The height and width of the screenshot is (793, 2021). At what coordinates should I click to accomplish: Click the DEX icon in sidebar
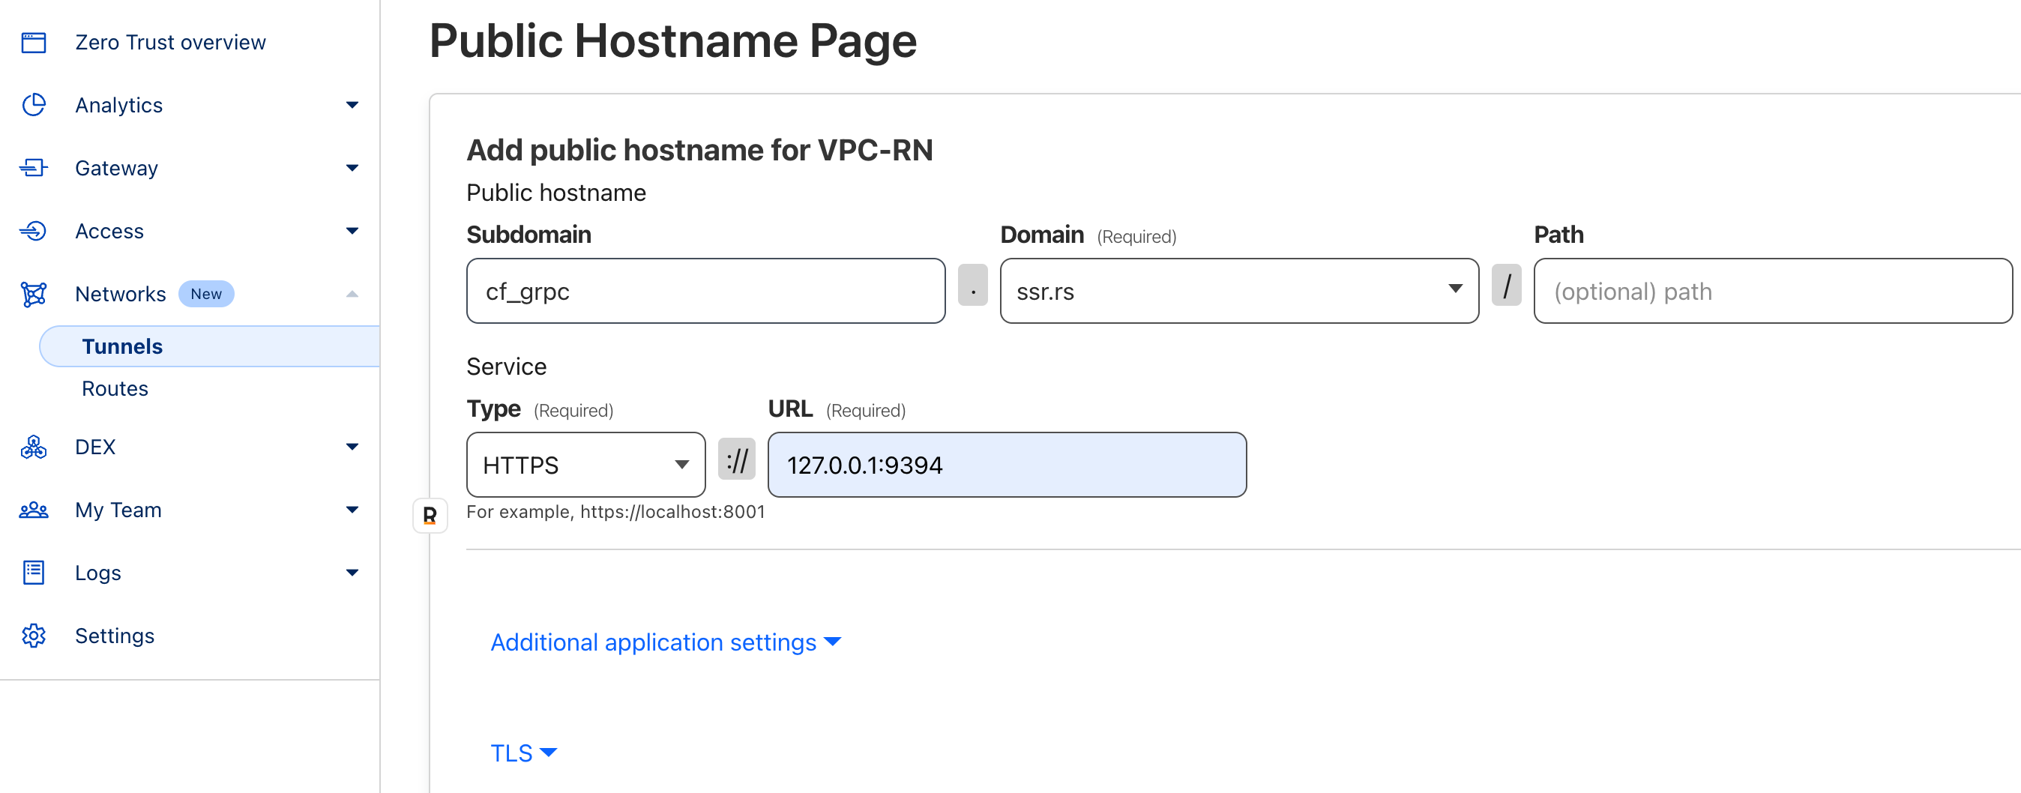point(34,447)
